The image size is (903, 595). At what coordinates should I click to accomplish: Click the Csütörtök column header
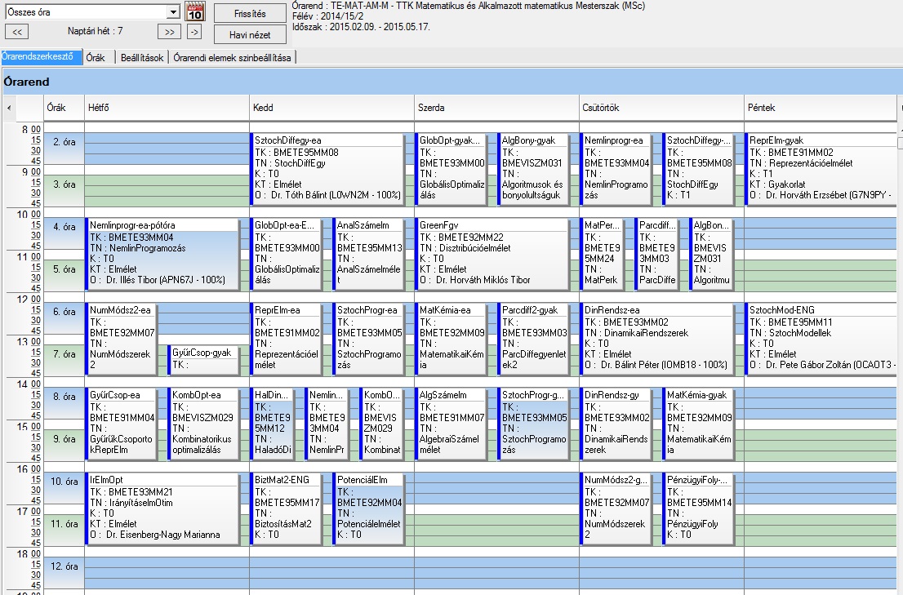pyautogui.click(x=661, y=108)
